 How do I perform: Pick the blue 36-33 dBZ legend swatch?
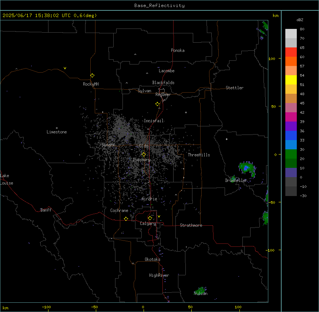coord(291,135)
